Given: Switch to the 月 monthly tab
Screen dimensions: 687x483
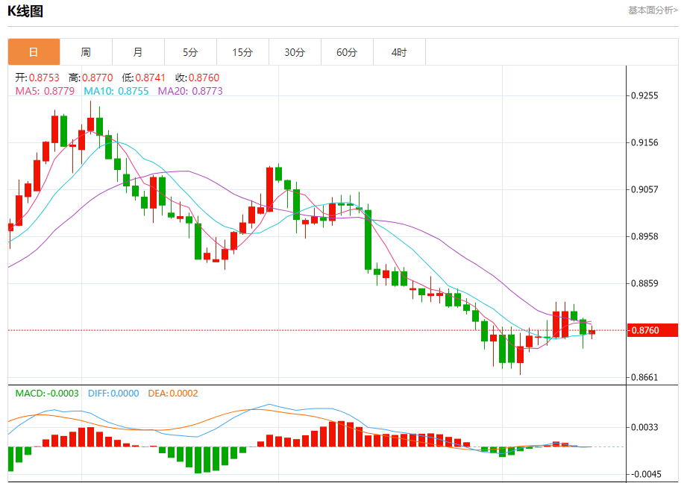Looking at the screenshot, I should click(138, 52).
